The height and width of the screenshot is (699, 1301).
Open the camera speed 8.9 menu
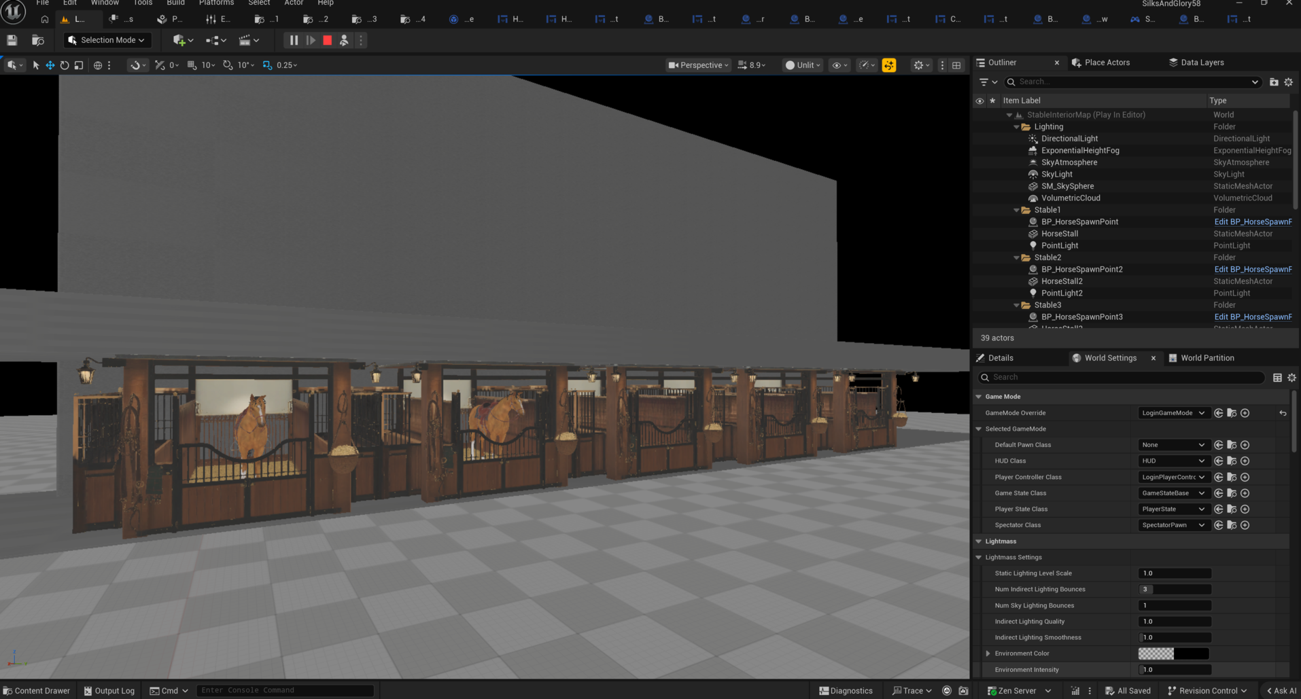752,65
